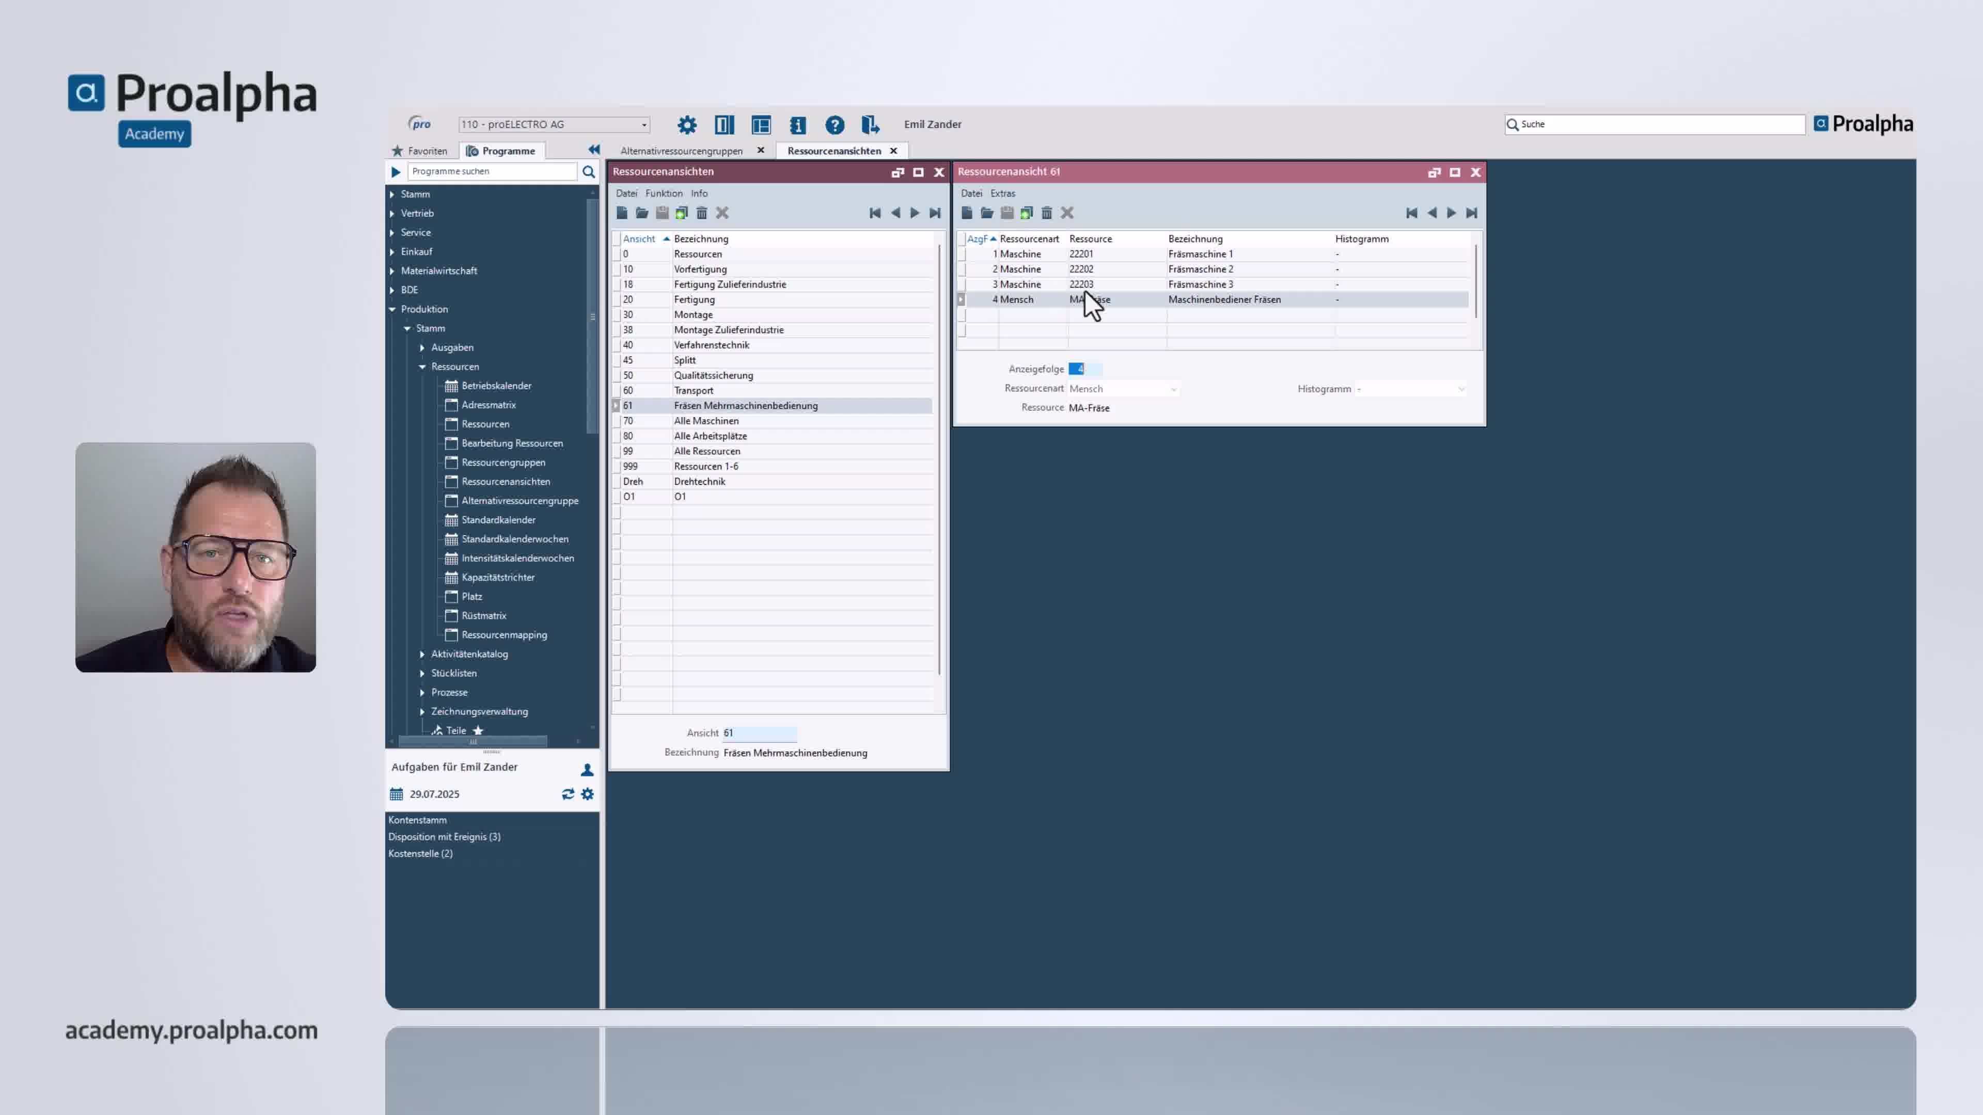Collapse the Produktion tree section
The width and height of the screenshot is (1983, 1115).
[x=392, y=309]
